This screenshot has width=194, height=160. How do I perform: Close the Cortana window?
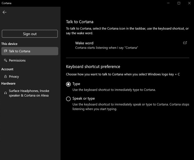pos(189,3)
